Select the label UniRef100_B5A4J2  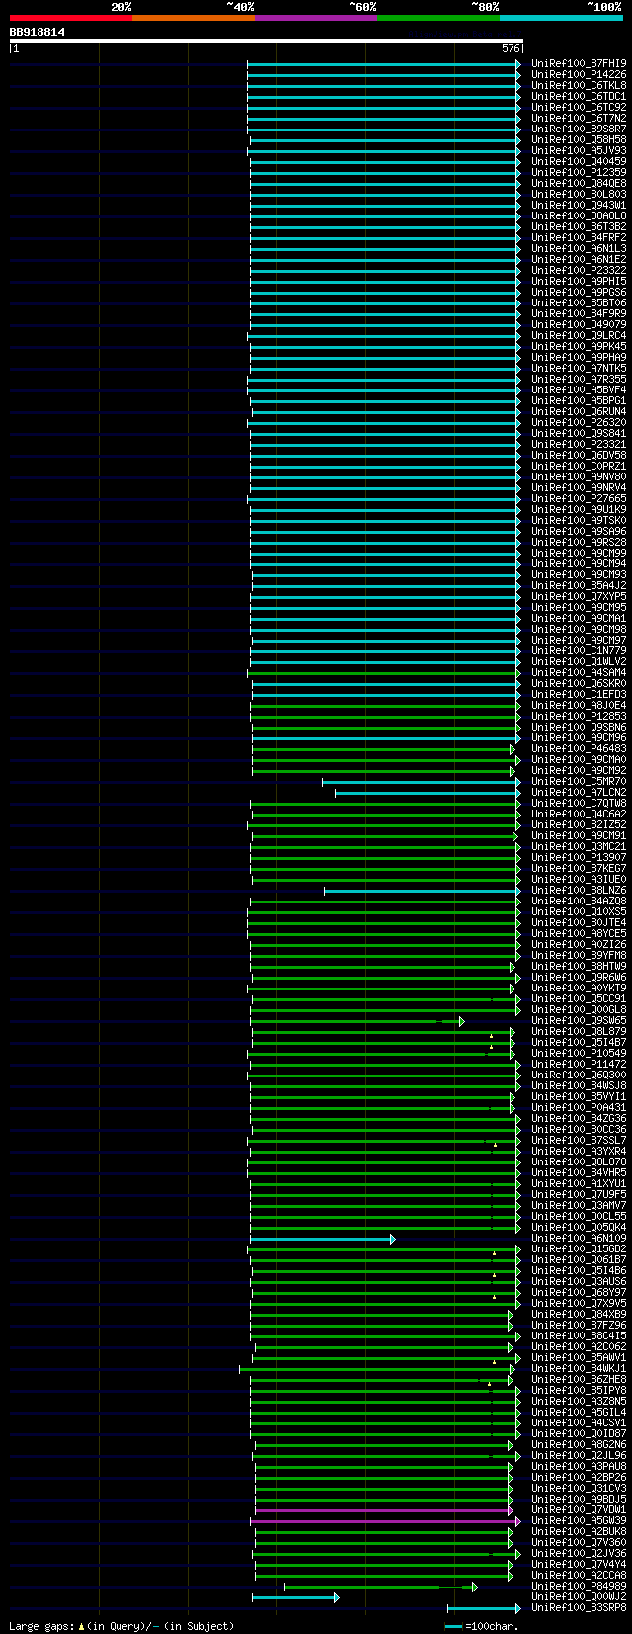(x=579, y=585)
